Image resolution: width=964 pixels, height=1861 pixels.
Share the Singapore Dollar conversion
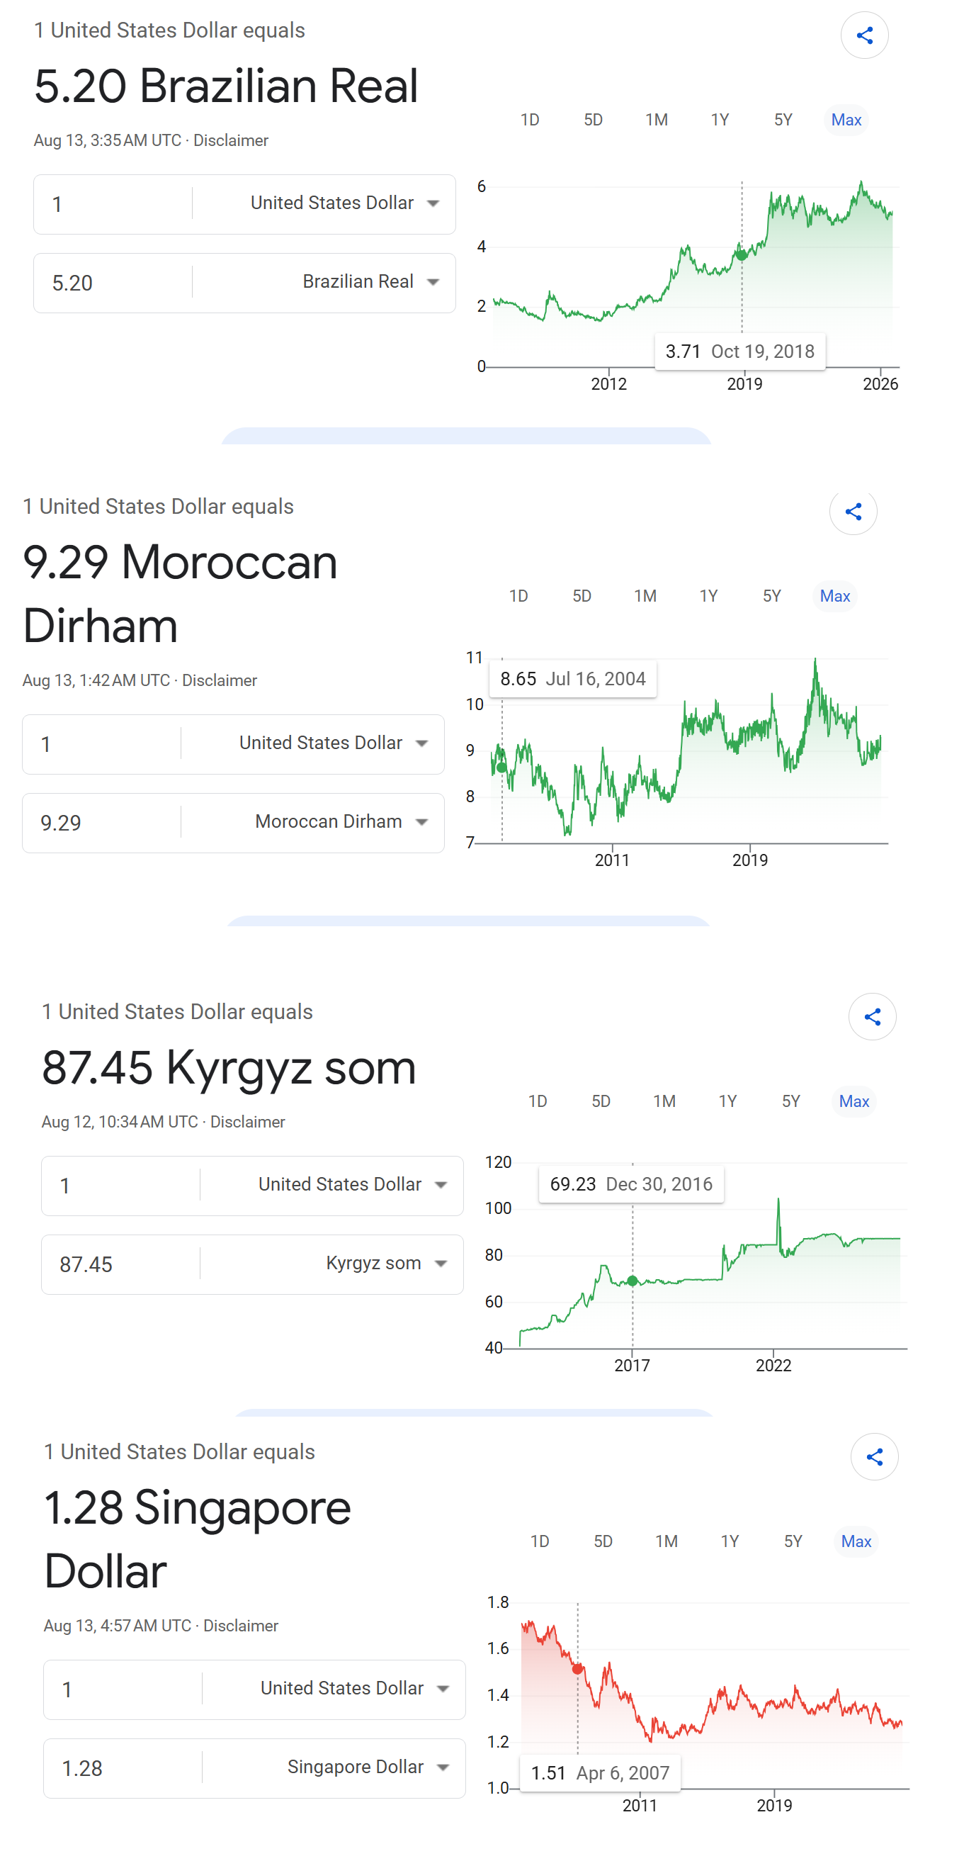(874, 1456)
